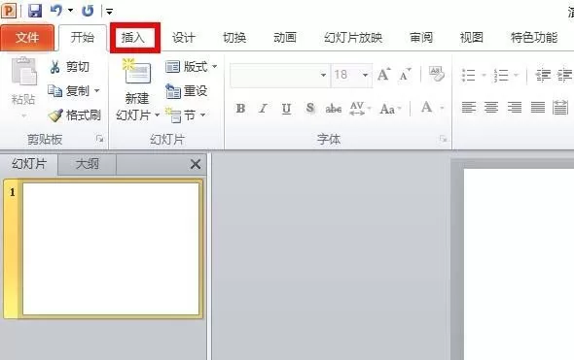The width and height of the screenshot is (574, 360).
Task: Decrease font size with small A icon
Action: (x=406, y=75)
